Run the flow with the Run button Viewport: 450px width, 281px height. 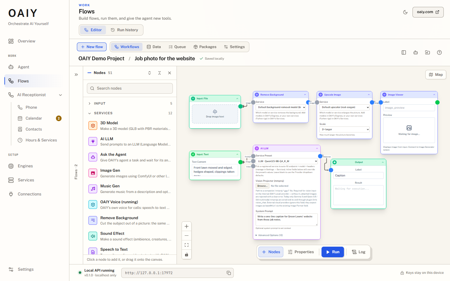click(333, 252)
